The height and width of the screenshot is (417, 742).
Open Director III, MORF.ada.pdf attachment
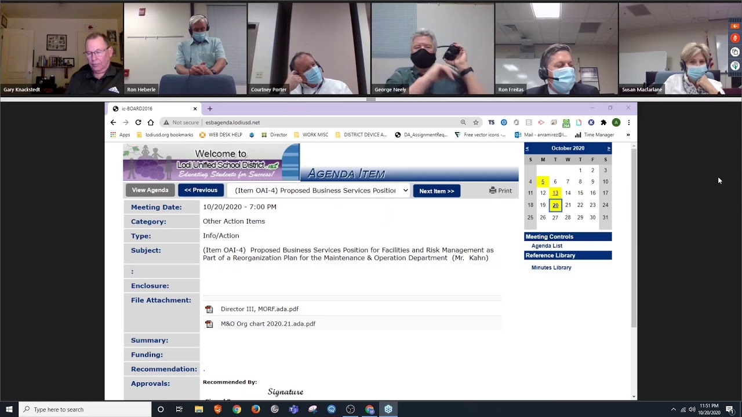tap(260, 309)
